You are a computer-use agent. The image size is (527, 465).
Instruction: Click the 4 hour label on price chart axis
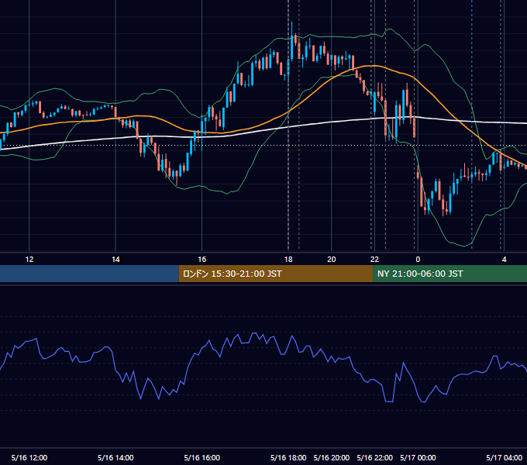click(x=504, y=260)
